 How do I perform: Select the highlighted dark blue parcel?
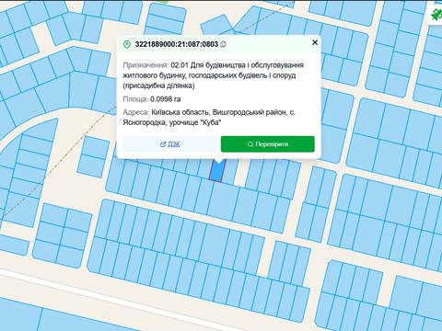pyautogui.click(x=217, y=171)
